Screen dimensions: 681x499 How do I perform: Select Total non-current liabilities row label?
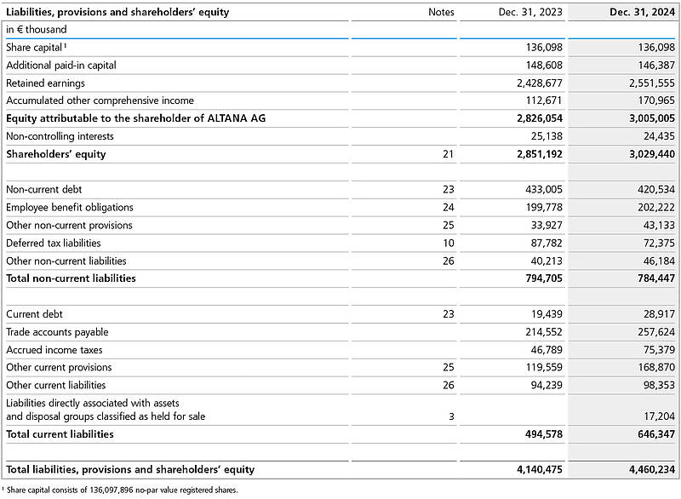coord(71,278)
